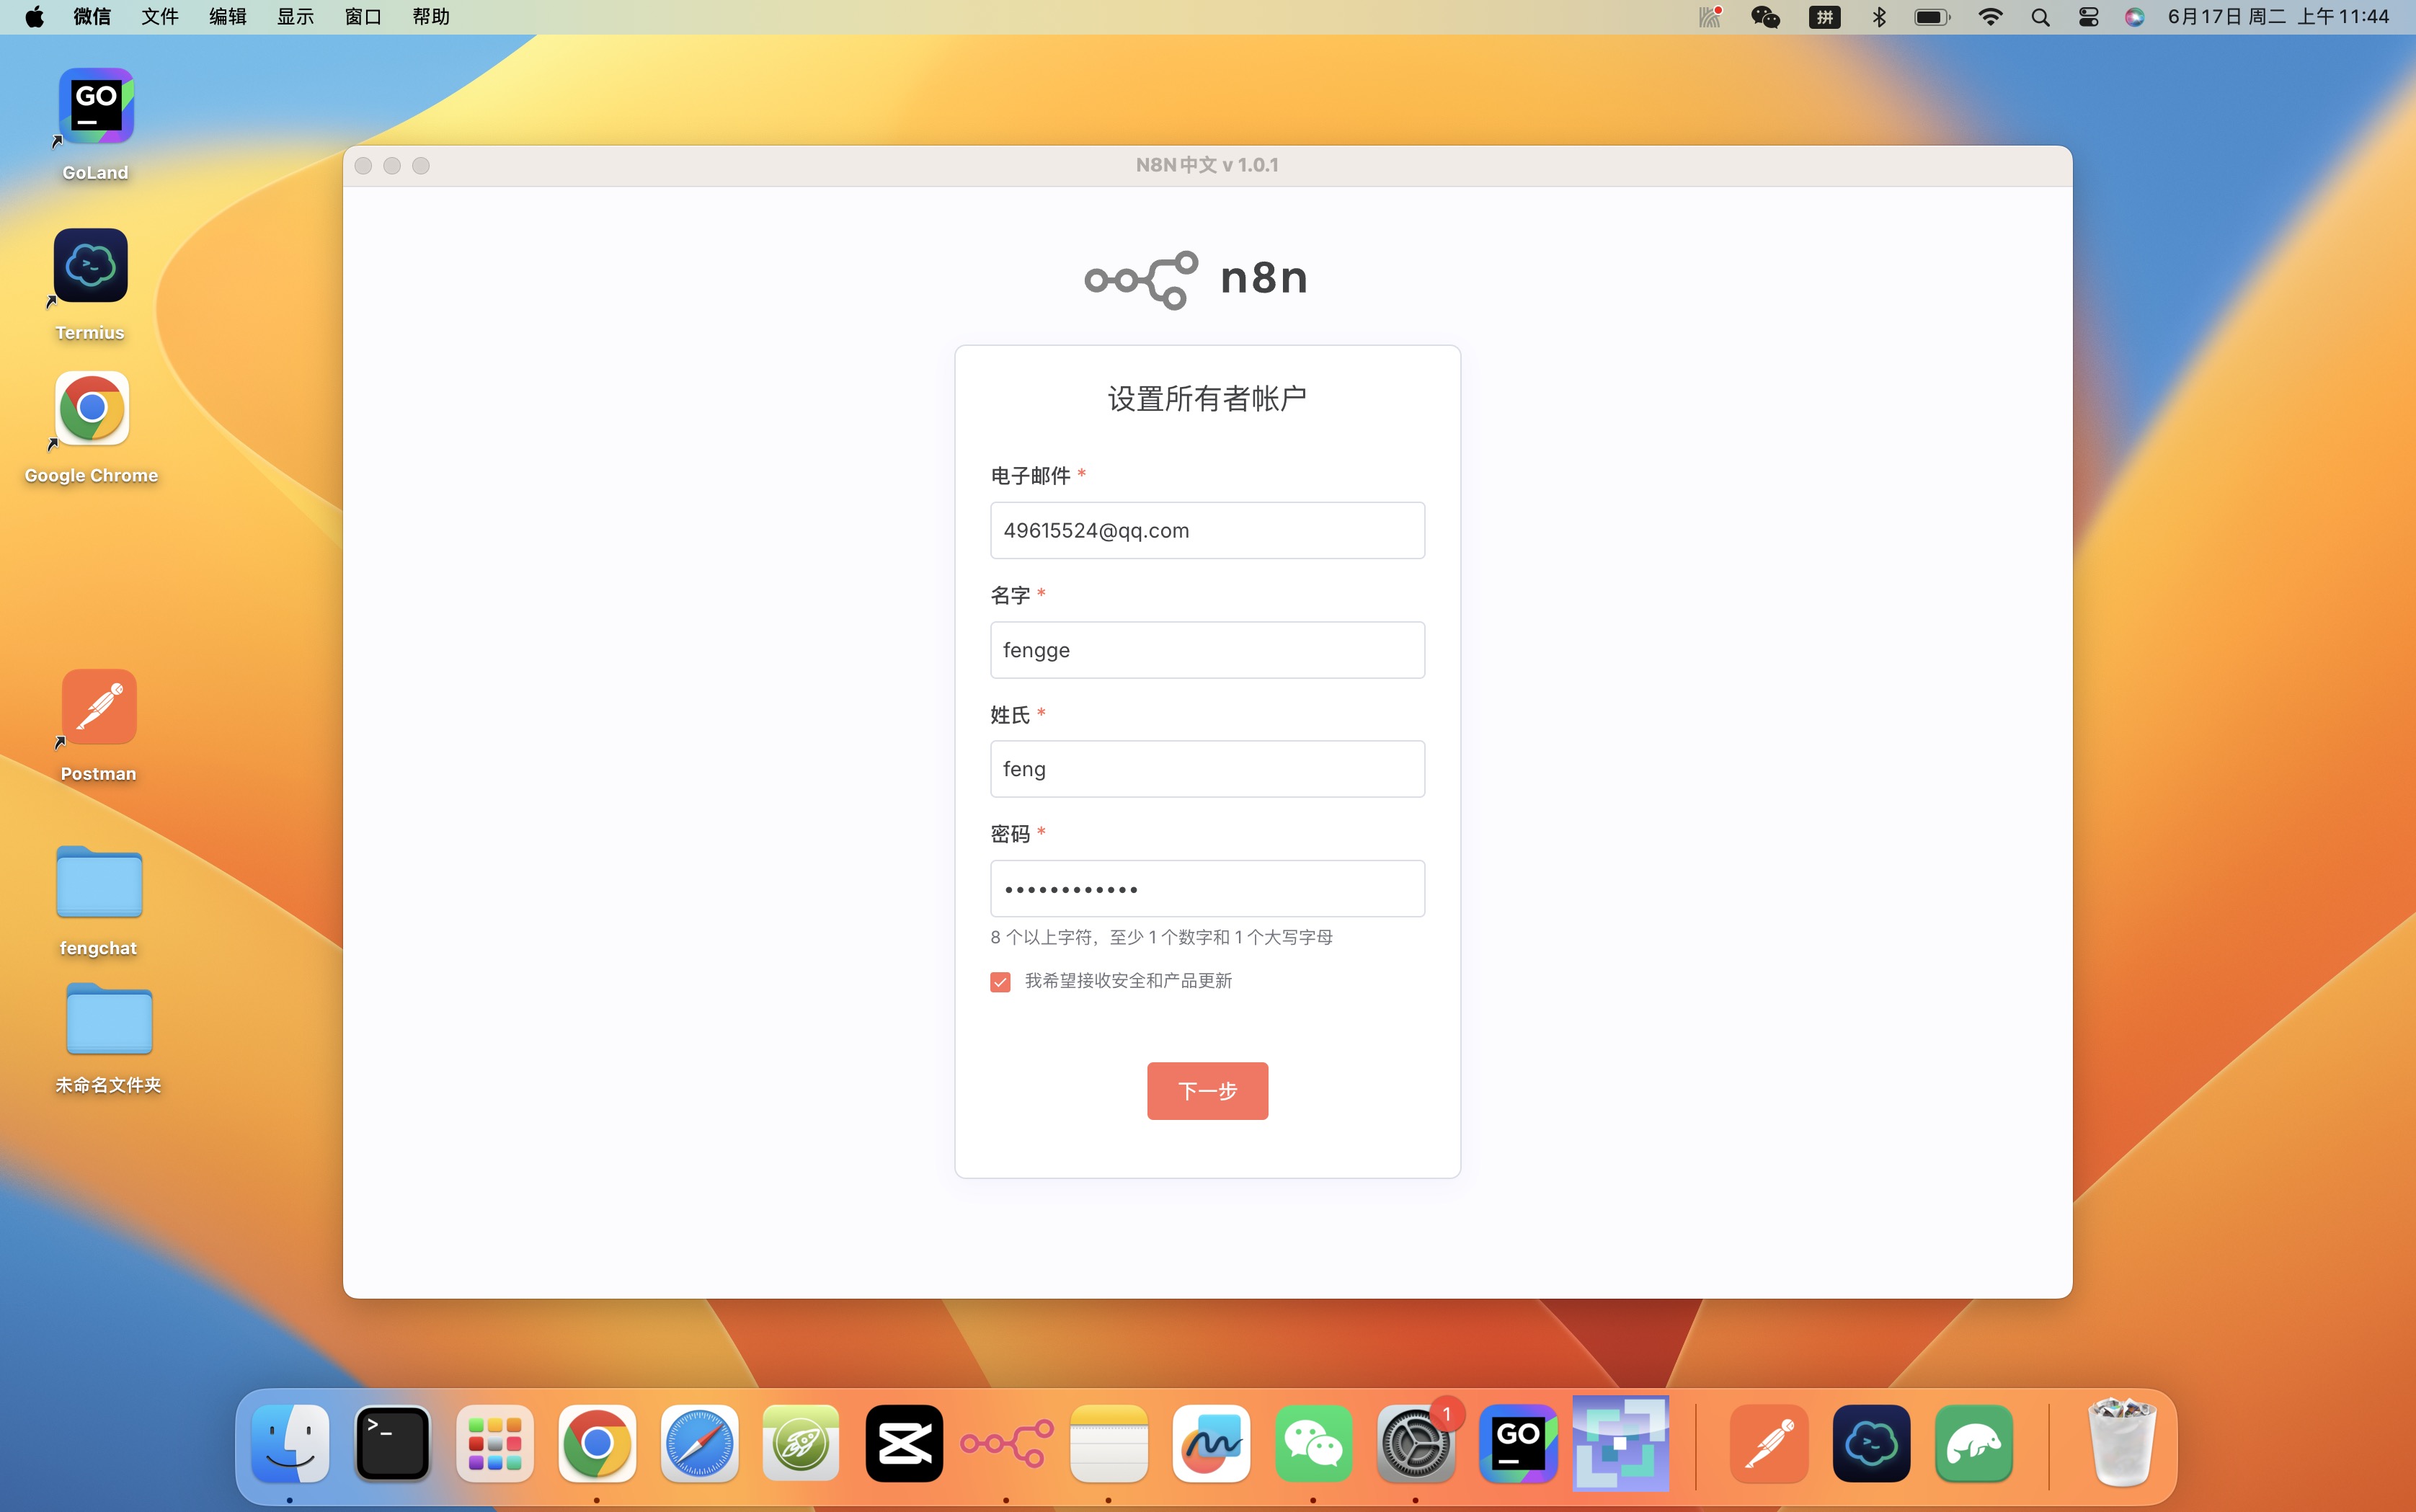Open the Trash in the Dock
The image size is (2416, 1512).
click(x=2122, y=1443)
